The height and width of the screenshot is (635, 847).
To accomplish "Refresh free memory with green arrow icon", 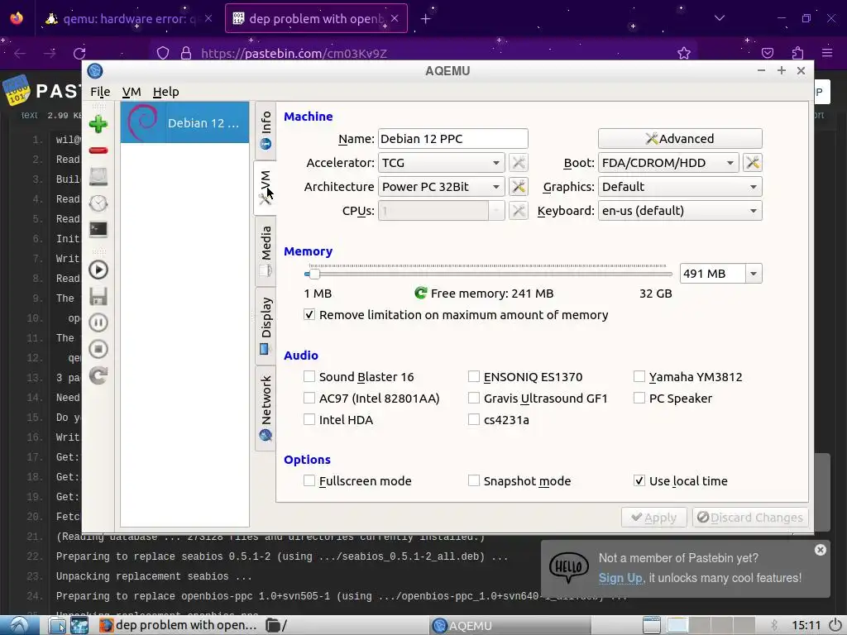I will point(421,294).
